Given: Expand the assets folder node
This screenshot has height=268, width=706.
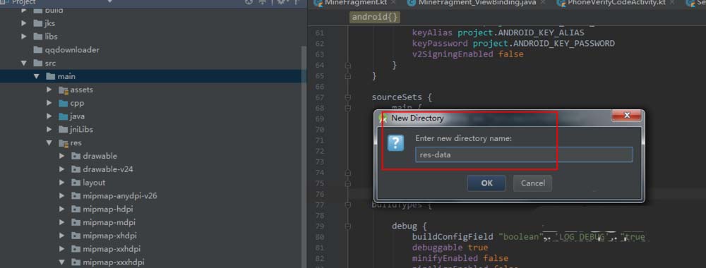Looking at the screenshot, I should (49, 90).
